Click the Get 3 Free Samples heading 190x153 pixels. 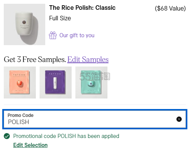click(x=35, y=59)
